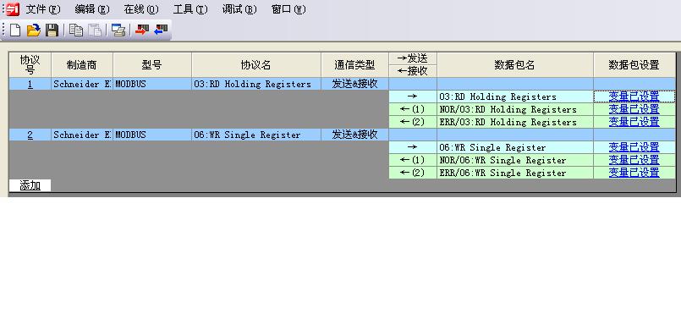Click the blue arrow transfer icon

pos(161,30)
